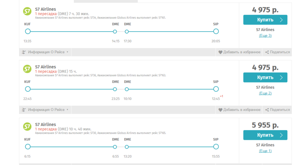Screen dimensions: 299x165
Task: Show 3 more offers for first flight
Action: (265, 36)
